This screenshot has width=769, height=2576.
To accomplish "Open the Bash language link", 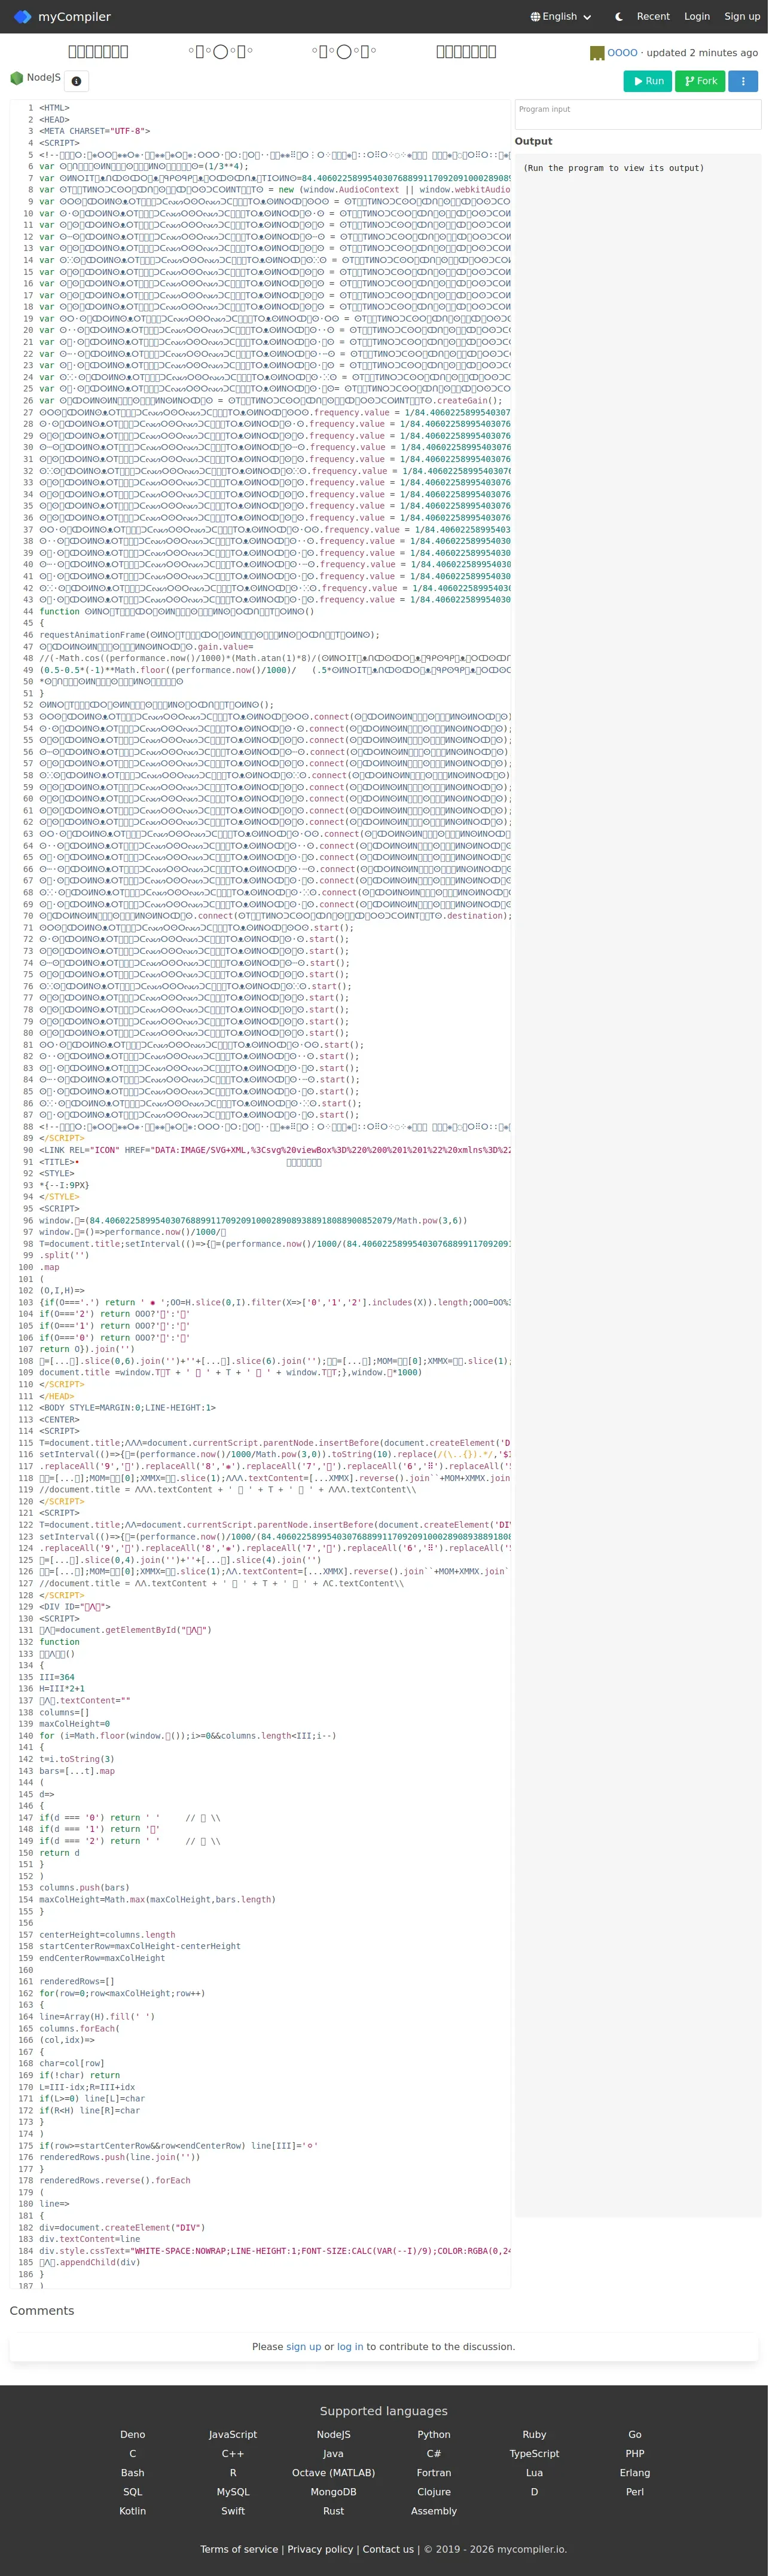I will [x=133, y=2472].
